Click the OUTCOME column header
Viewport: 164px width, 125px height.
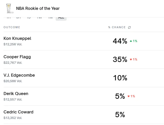[x=12, y=27]
